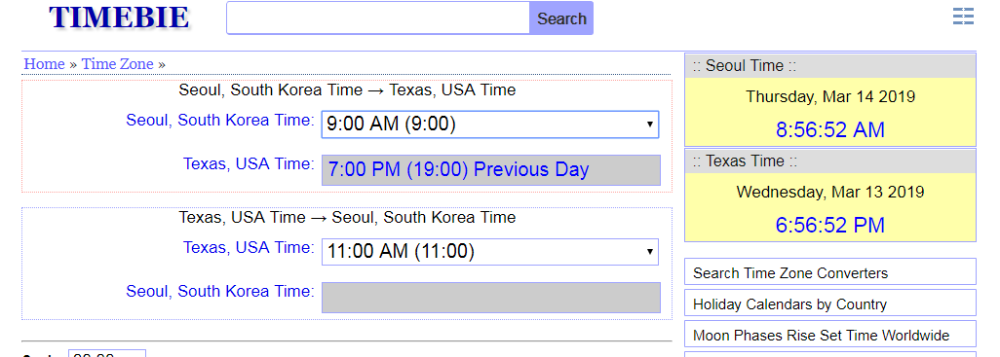This screenshot has height=357, width=1000.
Task: Click the Texas clock reading 6:56:52 PM
Action: tap(829, 226)
